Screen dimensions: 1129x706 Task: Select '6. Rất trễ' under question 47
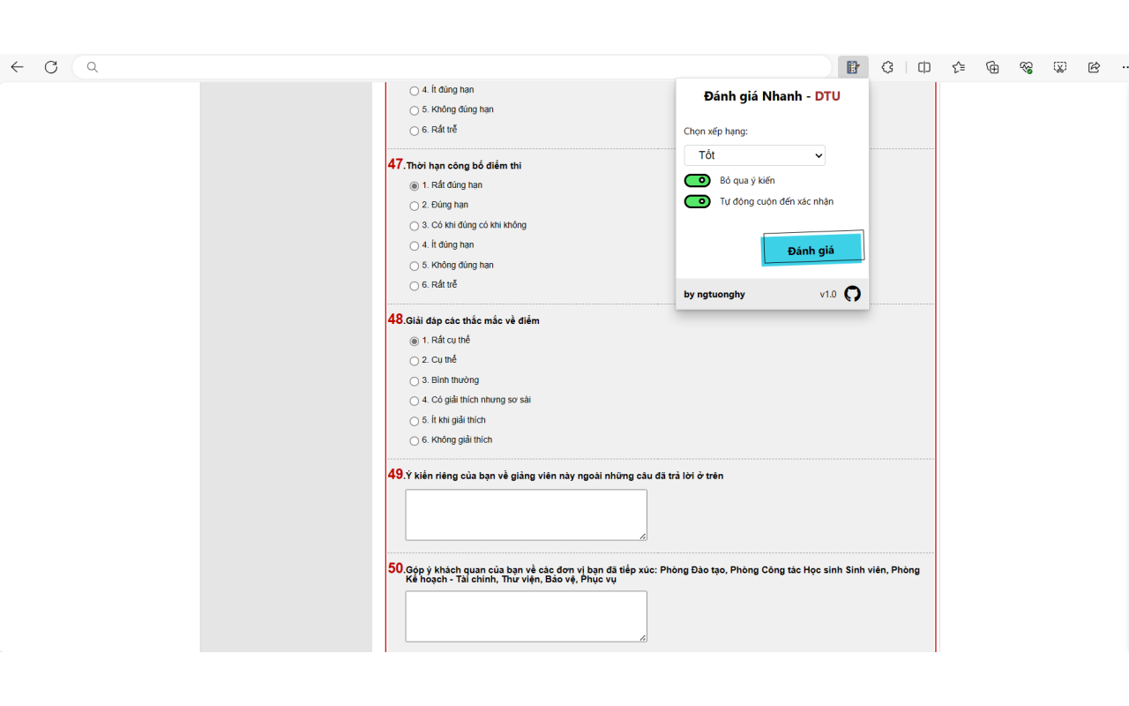pyautogui.click(x=415, y=286)
